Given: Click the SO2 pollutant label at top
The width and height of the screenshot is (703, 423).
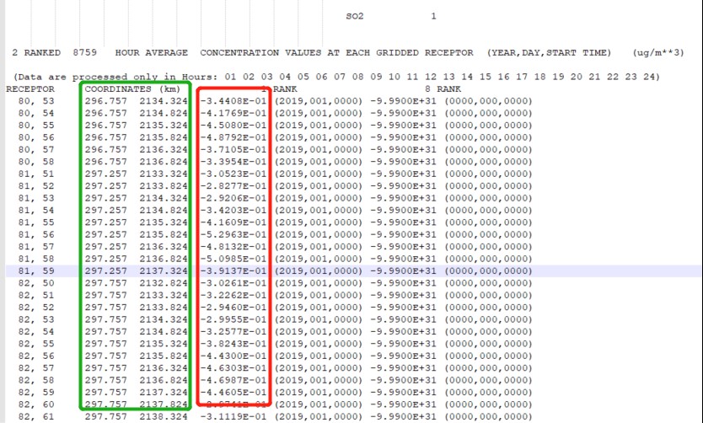Looking at the screenshot, I should click(357, 16).
